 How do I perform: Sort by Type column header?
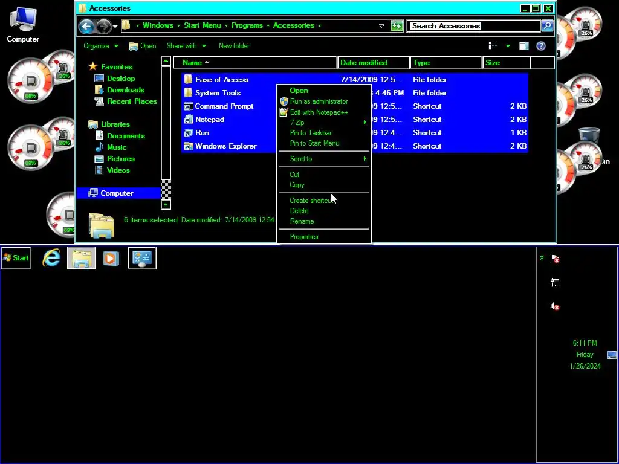click(x=446, y=63)
